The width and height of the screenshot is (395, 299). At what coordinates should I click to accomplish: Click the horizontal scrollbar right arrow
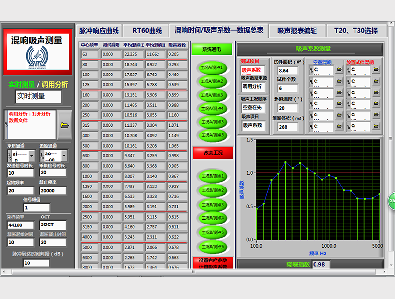point(384,272)
